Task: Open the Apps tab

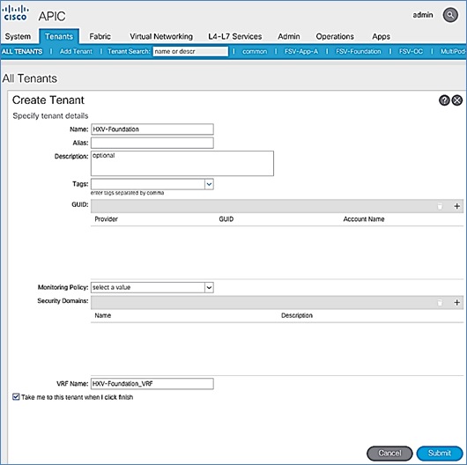Action: [381, 36]
